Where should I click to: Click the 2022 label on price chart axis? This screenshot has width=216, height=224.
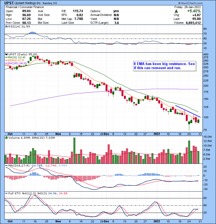coord(157,134)
